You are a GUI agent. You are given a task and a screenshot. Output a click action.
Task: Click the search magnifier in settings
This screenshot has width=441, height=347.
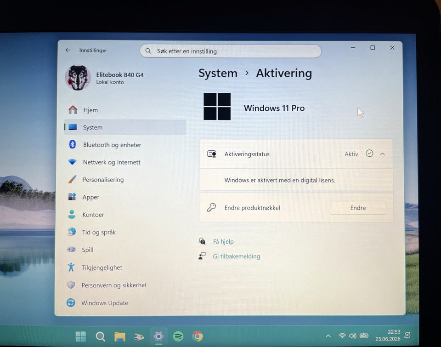point(148,51)
